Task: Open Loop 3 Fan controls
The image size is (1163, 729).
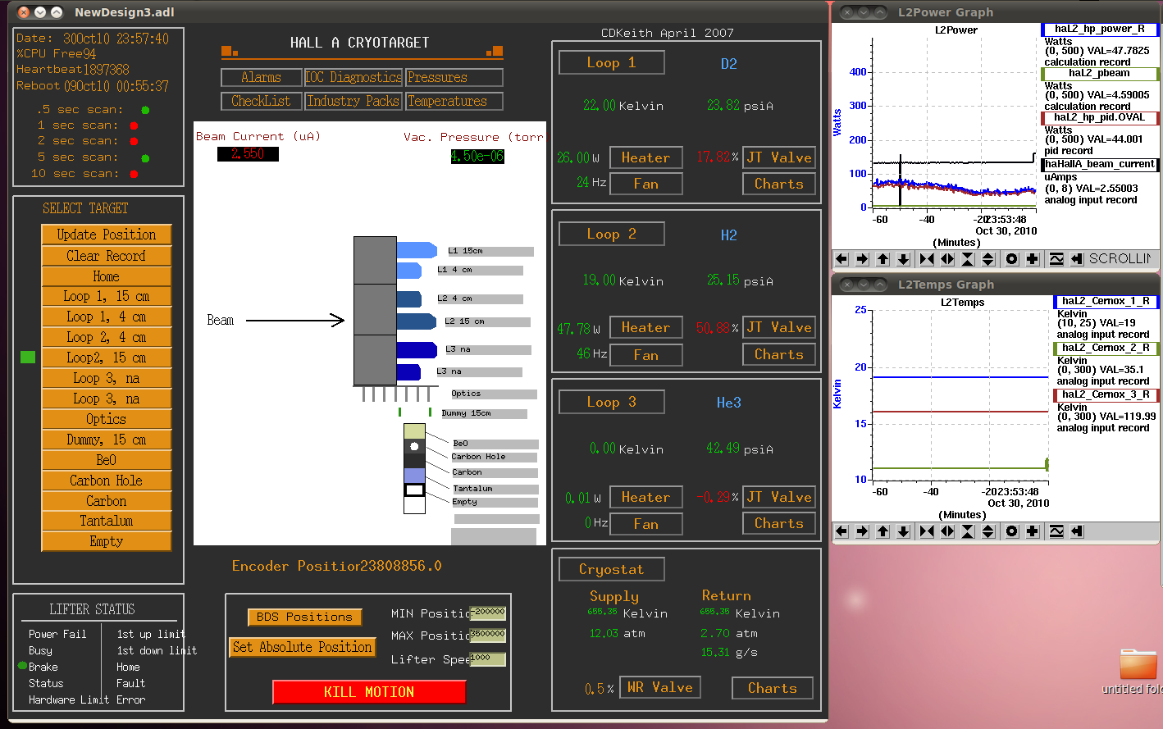Action: pos(646,524)
